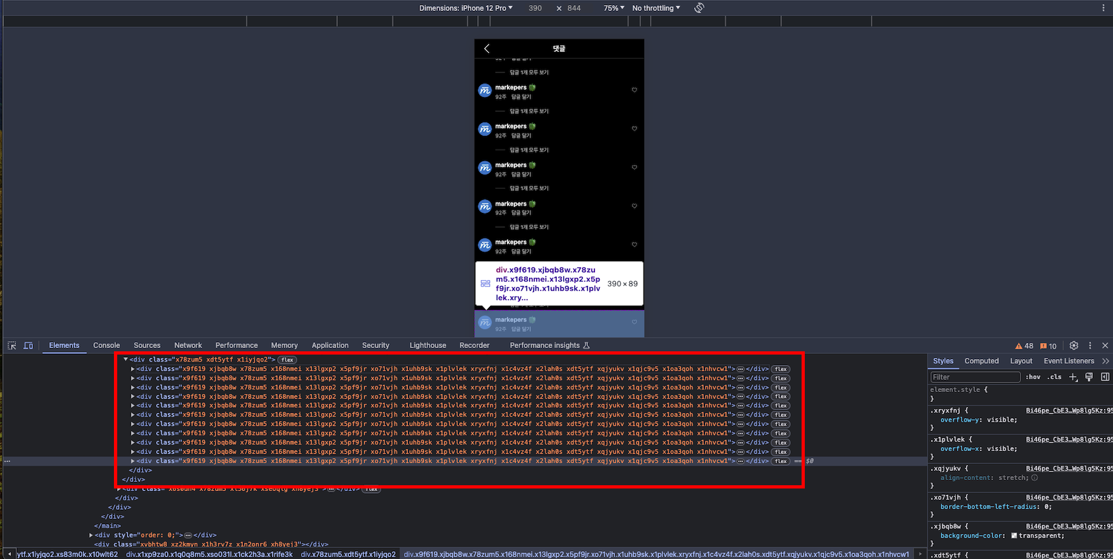
Task: Open the DevTools settings gear
Action: point(1074,345)
